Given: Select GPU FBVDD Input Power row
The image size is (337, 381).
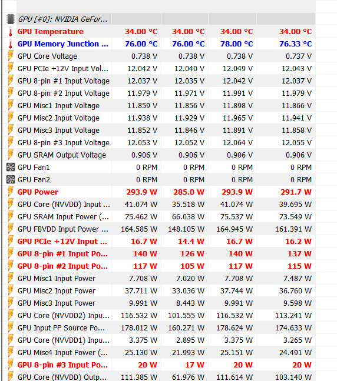Looking at the screenshot, I should [158, 229].
